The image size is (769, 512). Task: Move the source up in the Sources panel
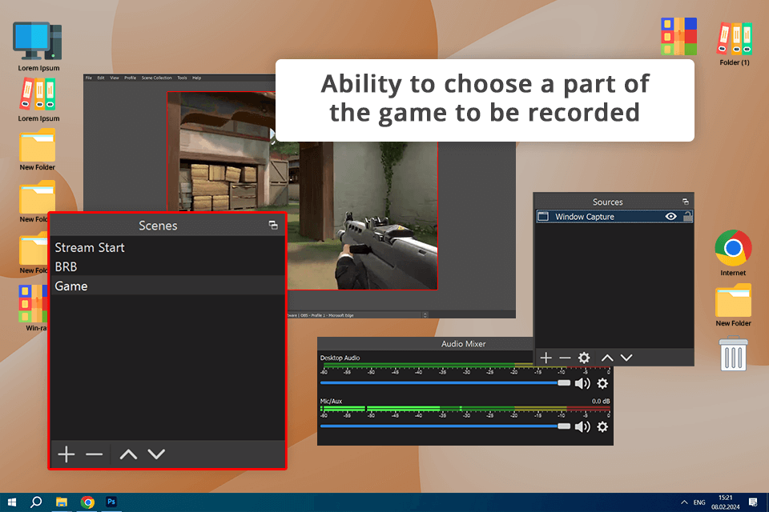pyautogui.click(x=607, y=358)
